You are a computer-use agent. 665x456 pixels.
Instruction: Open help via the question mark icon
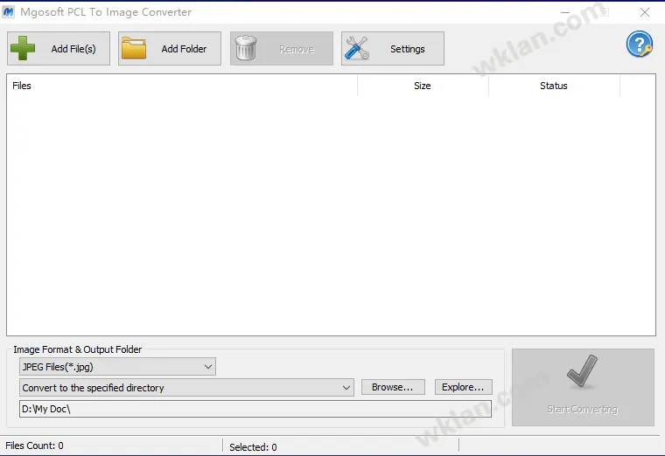point(640,44)
